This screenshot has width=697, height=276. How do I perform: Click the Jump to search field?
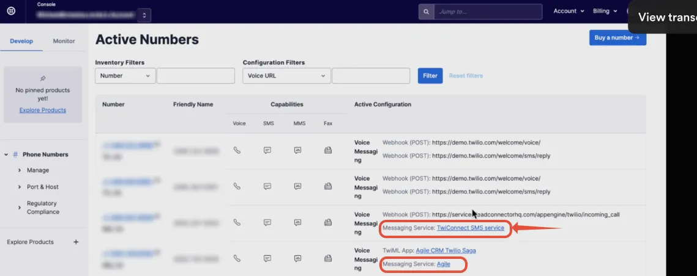[x=487, y=12]
